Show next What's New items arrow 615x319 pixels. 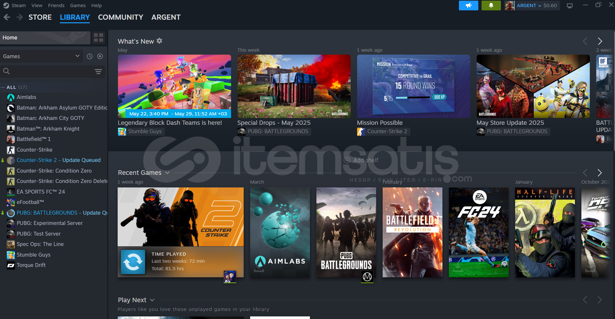(x=600, y=41)
